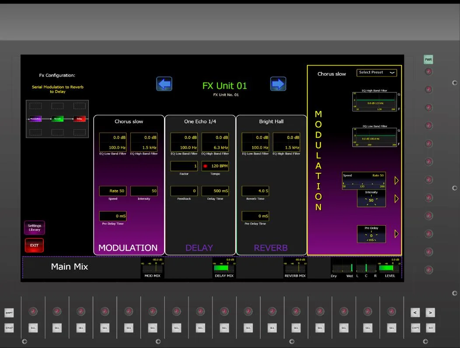460x348 pixels.
Task: Click the < hardware button
Action: [x=415, y=313]
